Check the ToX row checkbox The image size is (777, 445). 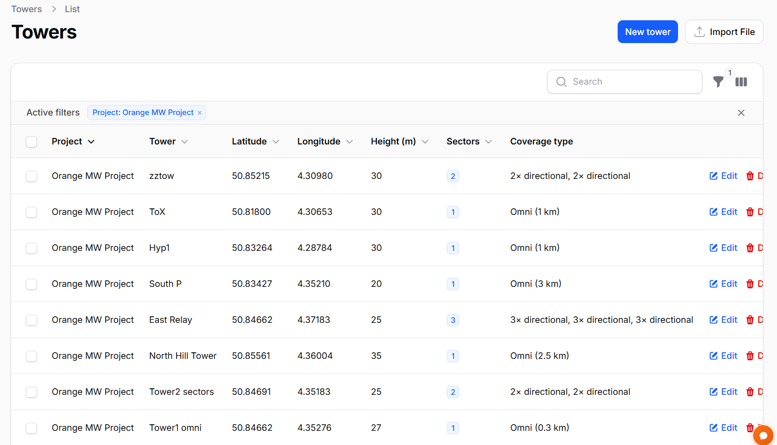(31, 212)
